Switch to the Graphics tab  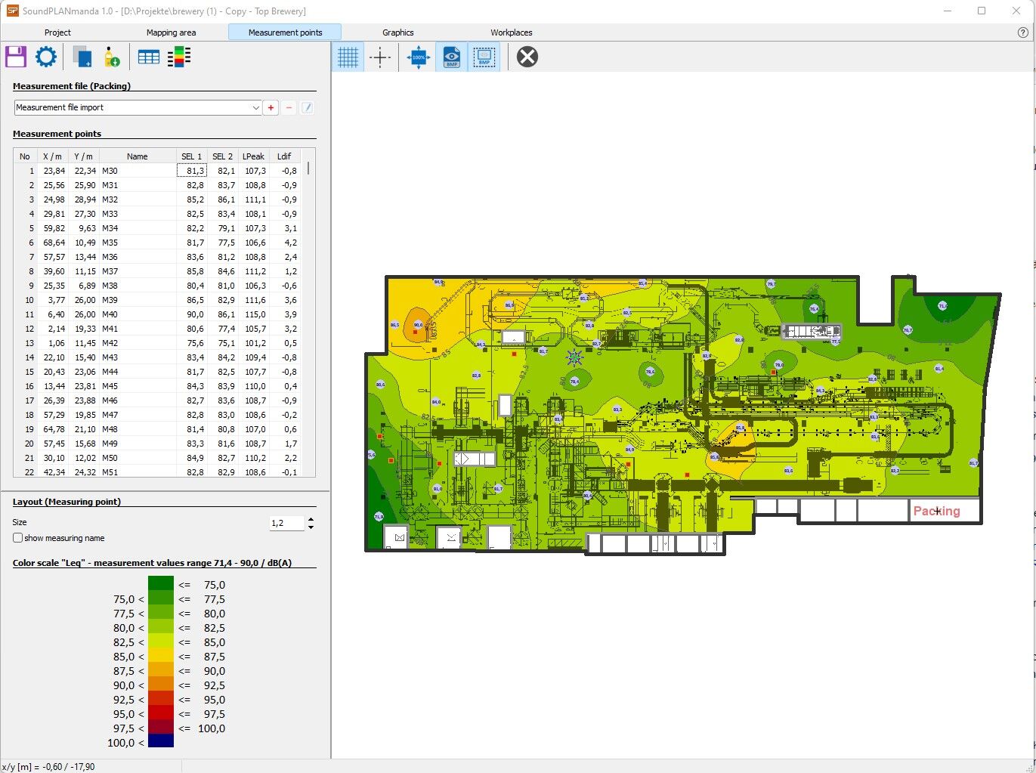click(397, 32)
